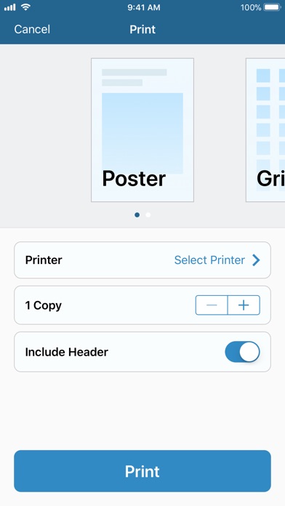Click the chevron arrow beside Select Printer
The height and width of the screenshot is (506, 285).
(x=256, y=260)
